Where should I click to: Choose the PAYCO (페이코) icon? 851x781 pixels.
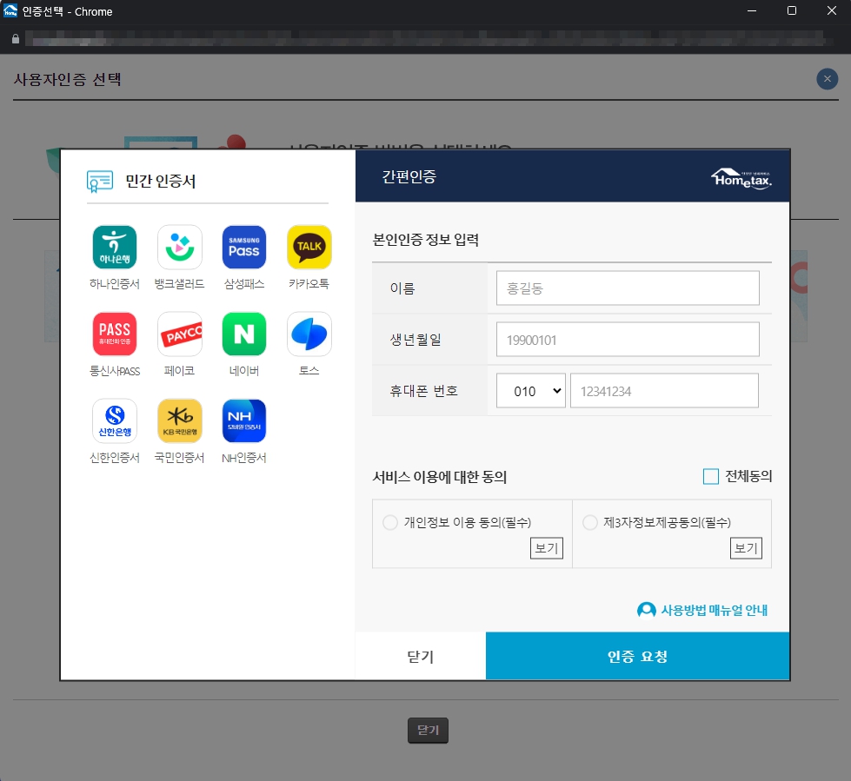point(180,334)
